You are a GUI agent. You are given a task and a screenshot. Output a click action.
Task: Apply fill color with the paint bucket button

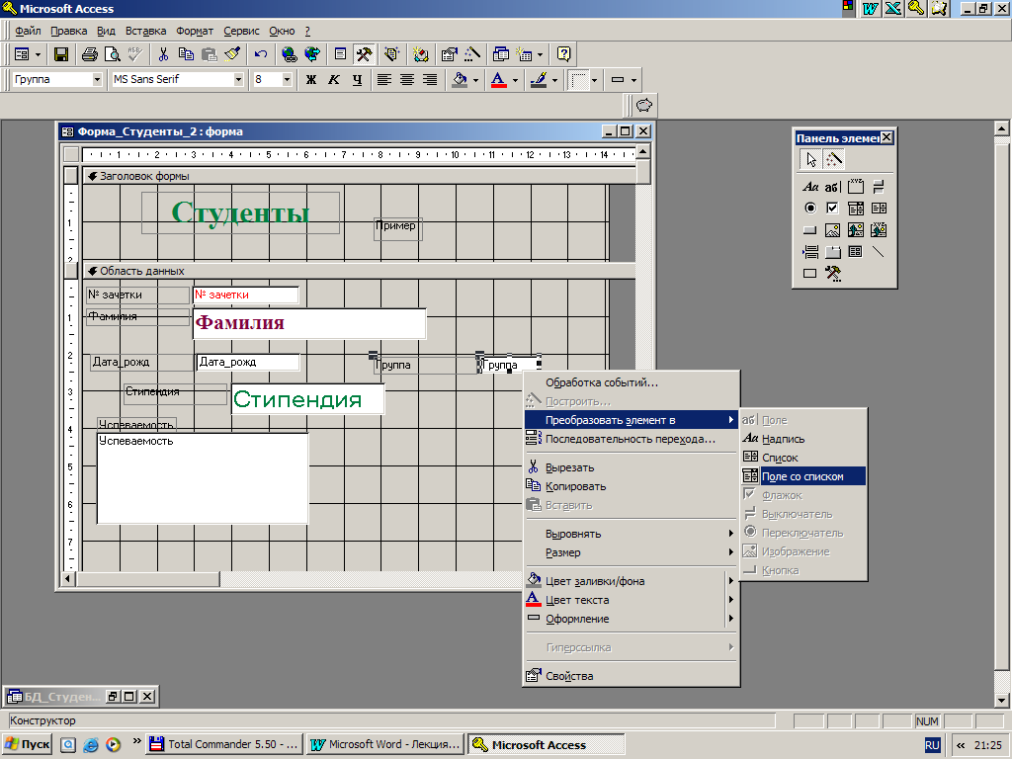point(460,79)
